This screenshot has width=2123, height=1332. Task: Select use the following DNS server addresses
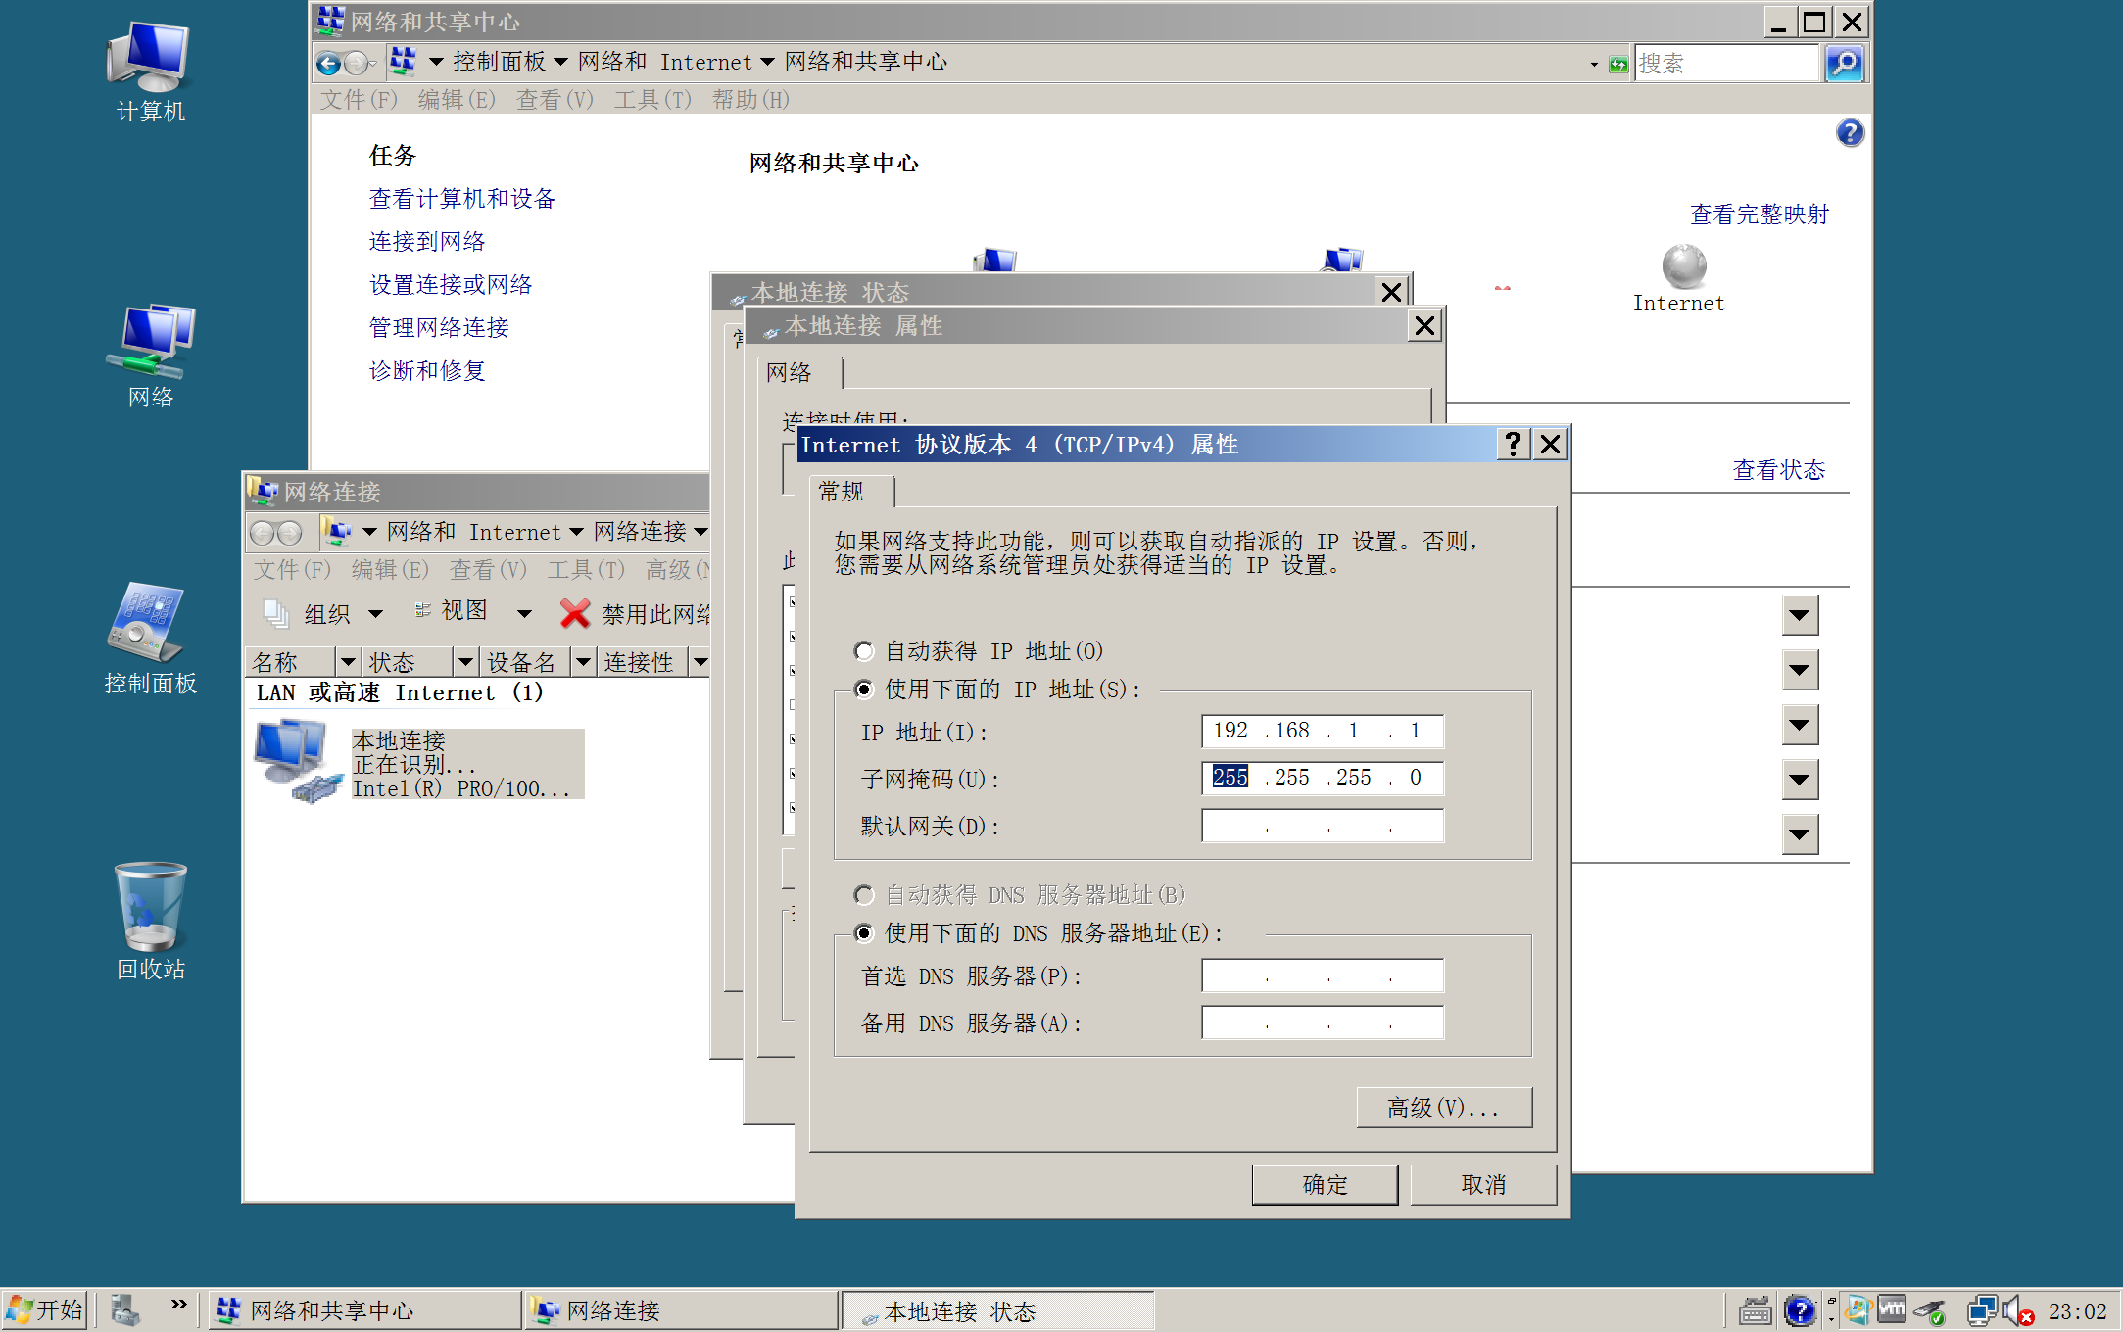[x=864, y=933]
